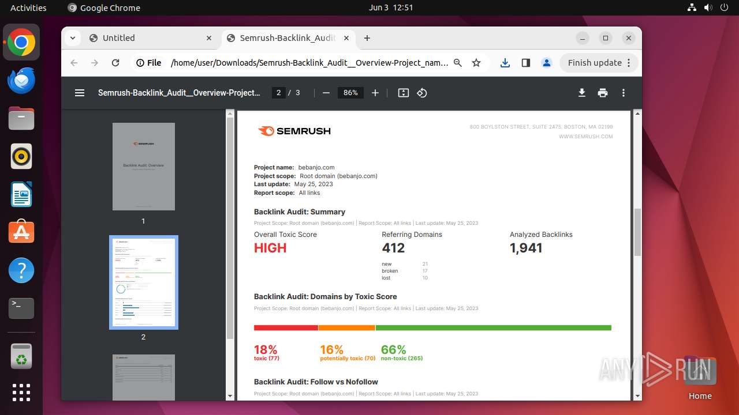Image resolution: width=739 pixels, height=415 pixels.
Task: Click '18%' toxic percentage text
Action: 266,349
